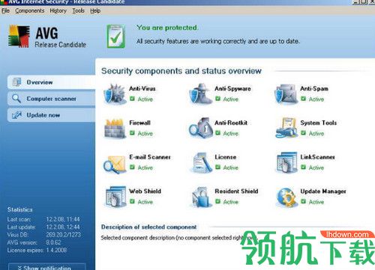Click the AVG version value
The width and height of the screenshot is (375, 270).
point(53,242)
